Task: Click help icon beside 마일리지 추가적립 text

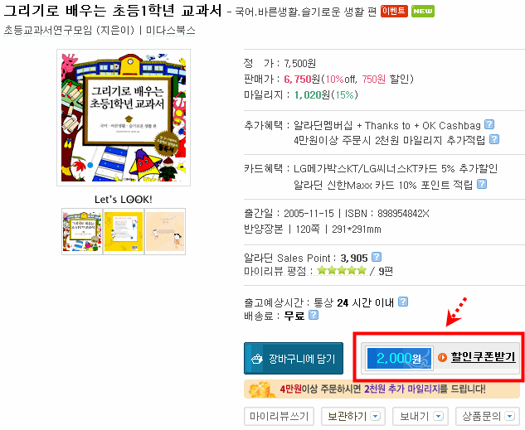Action: point(494,139)
